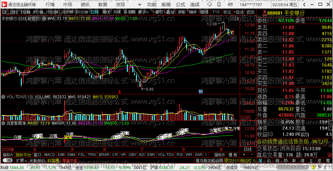
Task: Click the red S marker on chart
Action: (x=120, y=92)
